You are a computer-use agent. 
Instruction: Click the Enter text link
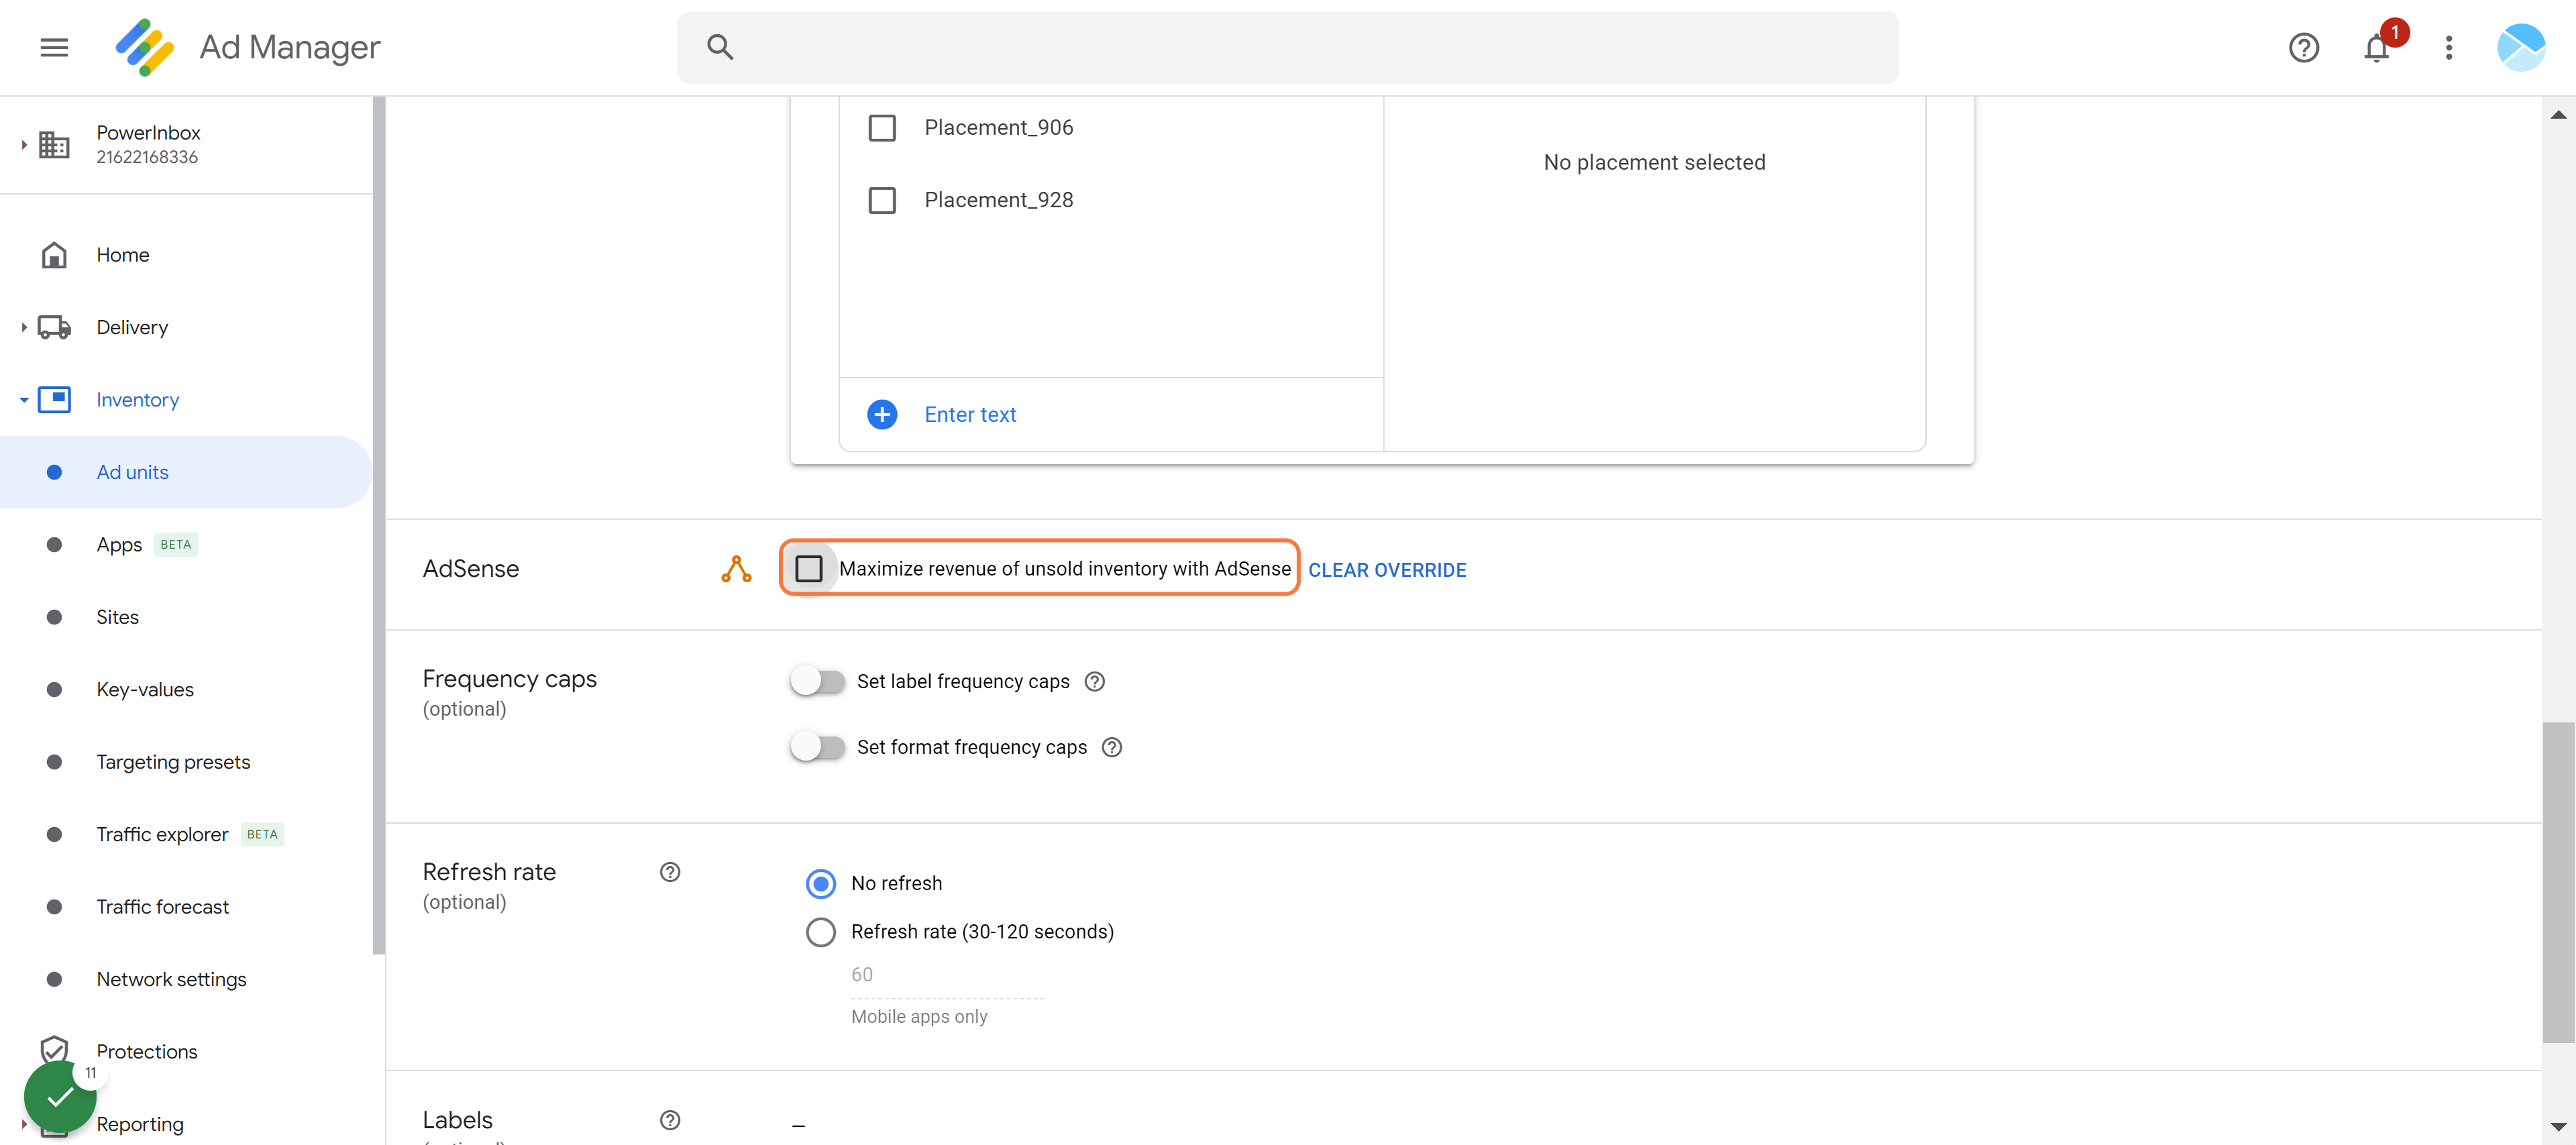970,414
